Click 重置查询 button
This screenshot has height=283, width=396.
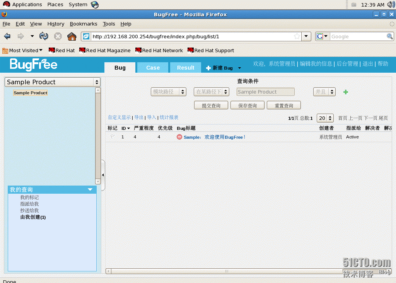(284, 106)
